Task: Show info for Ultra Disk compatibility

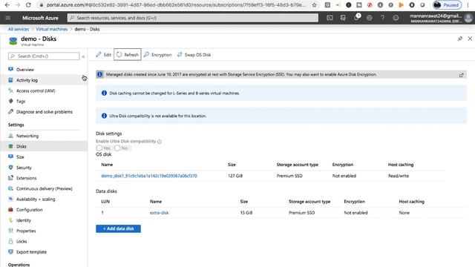Action: (x=160, y=142)
